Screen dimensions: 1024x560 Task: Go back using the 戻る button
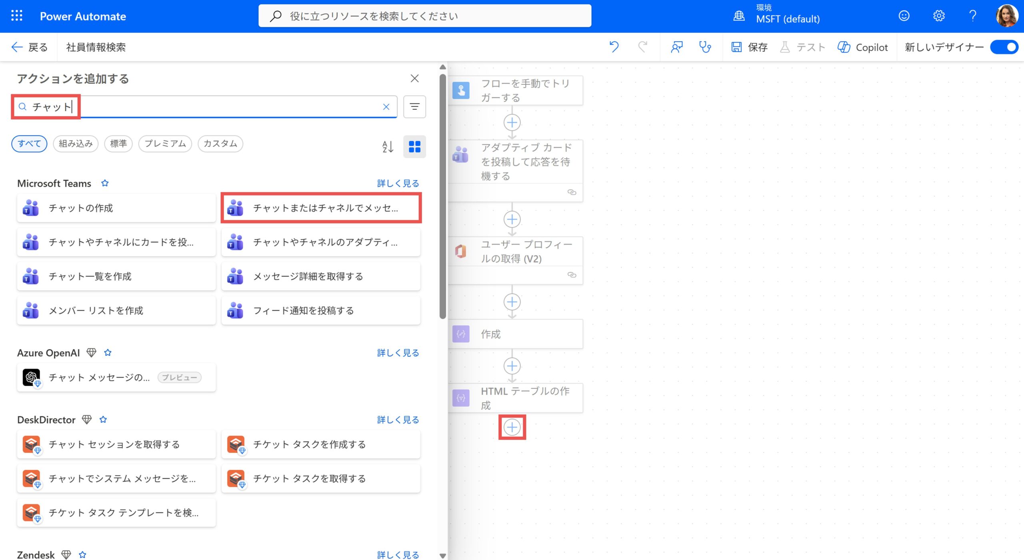(30, 47)
